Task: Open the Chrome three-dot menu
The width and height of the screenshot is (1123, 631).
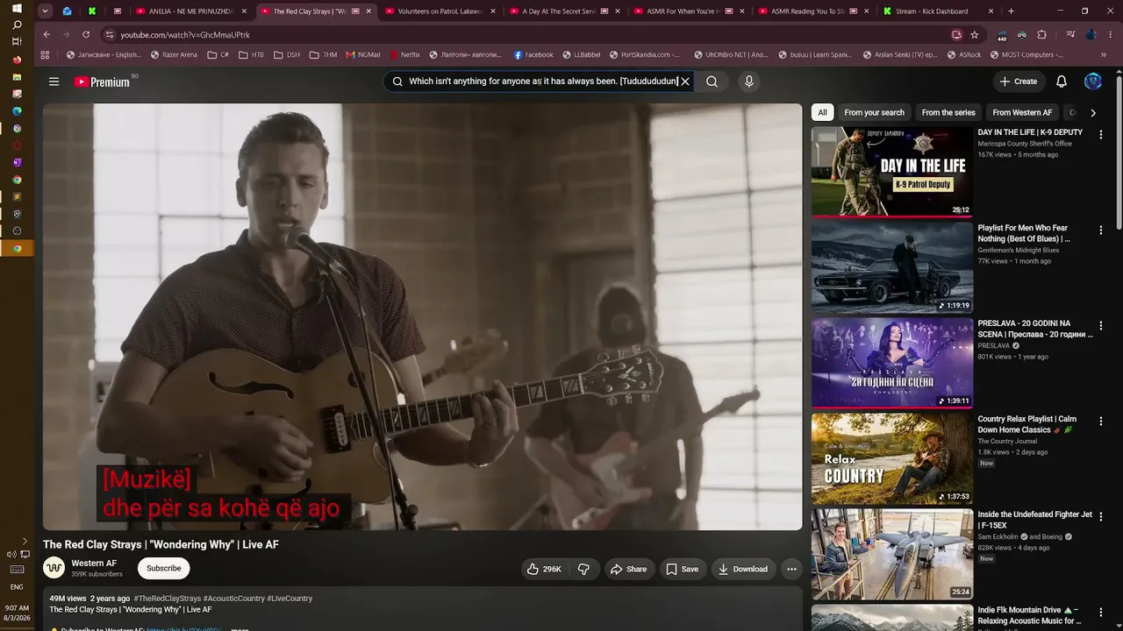Action: (x=1109, y=35)
